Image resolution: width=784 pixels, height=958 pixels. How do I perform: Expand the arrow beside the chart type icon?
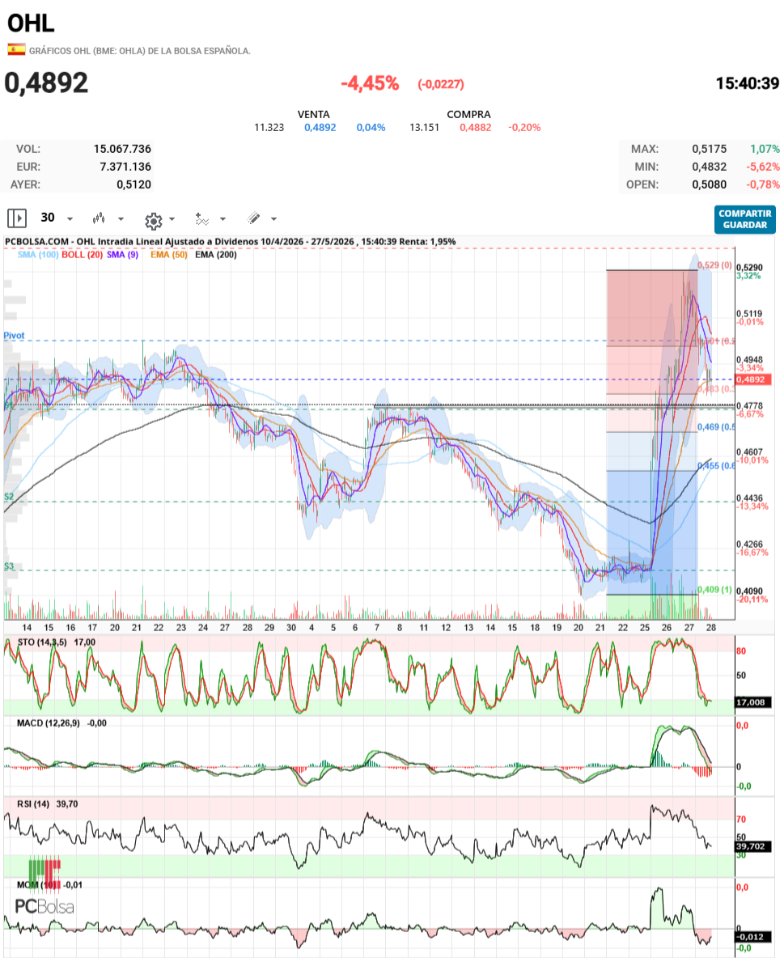coord(121,218)
